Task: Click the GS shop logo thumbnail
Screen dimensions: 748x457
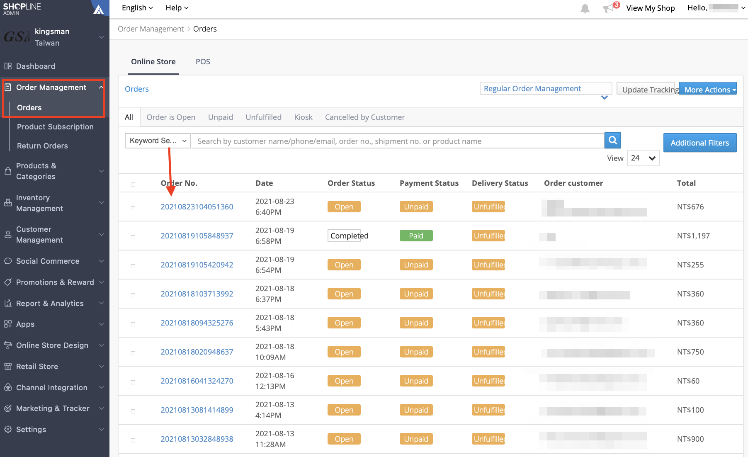Action: (x=16, y=37)
